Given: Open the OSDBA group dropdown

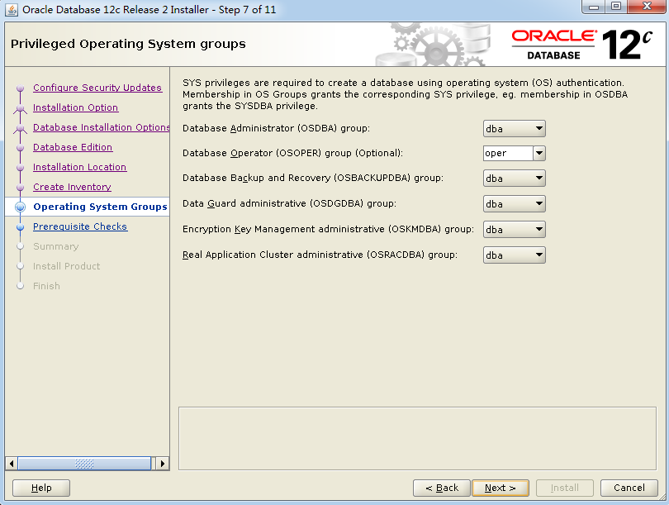Looking at the screenshot, I should (x=514, y=128).
